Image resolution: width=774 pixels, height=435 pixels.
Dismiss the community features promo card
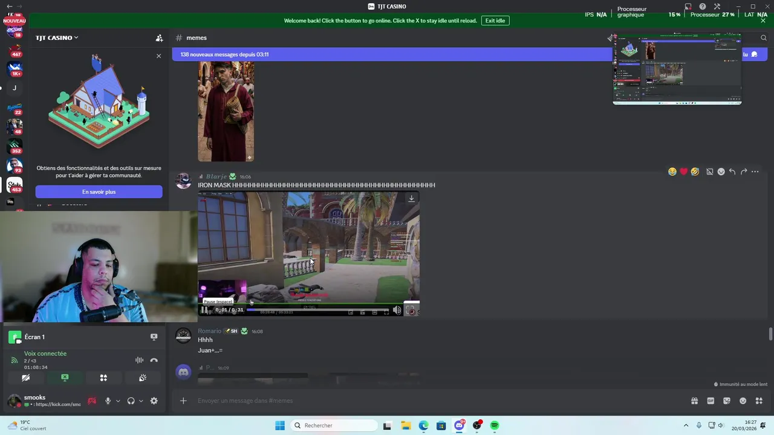(158, 56)
